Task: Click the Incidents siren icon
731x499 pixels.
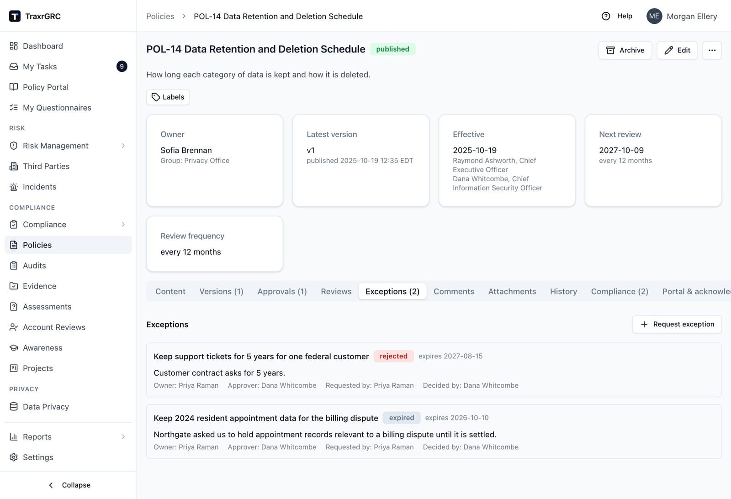Action: 14,187
